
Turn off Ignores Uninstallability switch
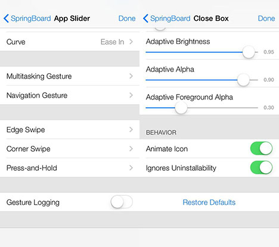[x=261, y=168]
